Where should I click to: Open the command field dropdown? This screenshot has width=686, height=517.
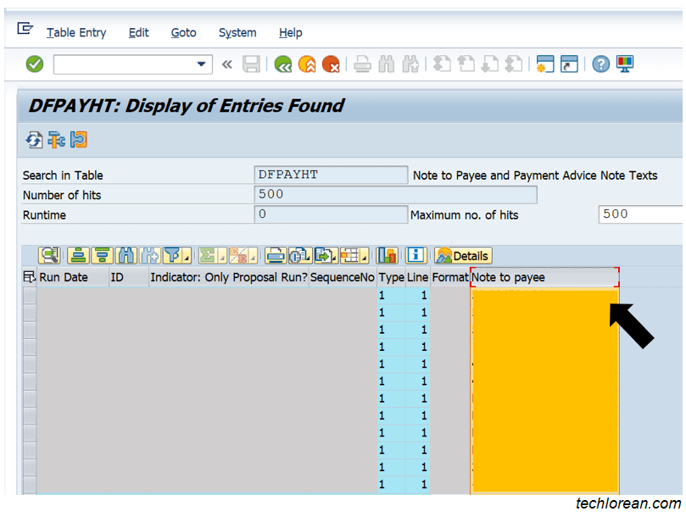click(201, 64)
